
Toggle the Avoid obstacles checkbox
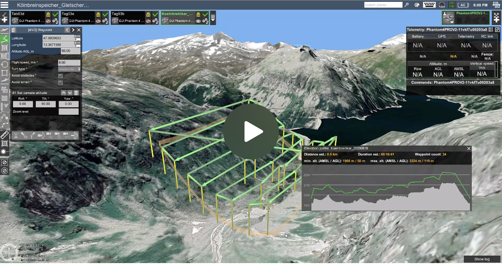click(60, 76)
